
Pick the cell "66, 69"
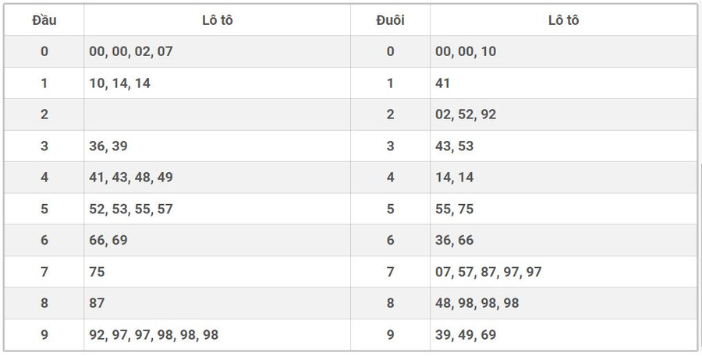tap(108, 240)
